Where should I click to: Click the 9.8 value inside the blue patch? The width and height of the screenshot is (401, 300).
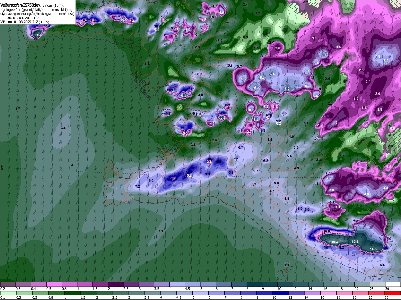pyautogui.click(x=184, y=96)
